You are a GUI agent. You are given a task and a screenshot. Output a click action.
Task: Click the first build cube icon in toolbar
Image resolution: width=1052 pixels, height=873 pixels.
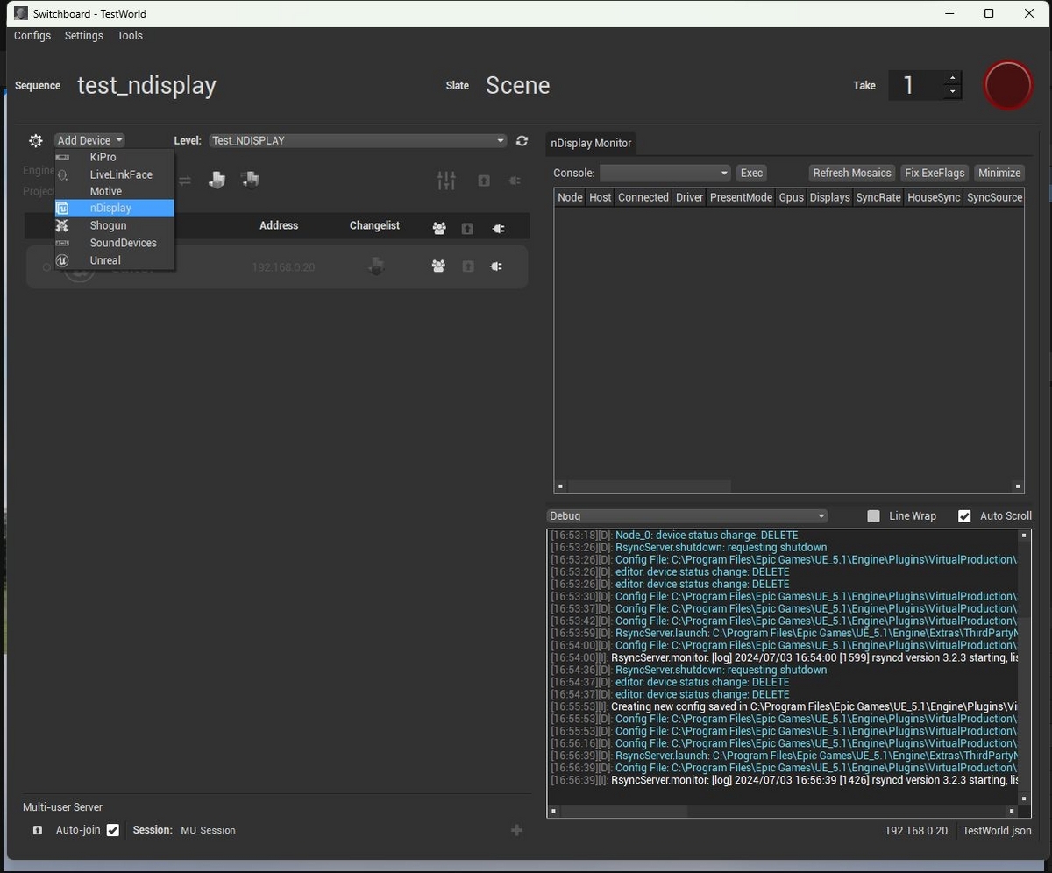217,180
